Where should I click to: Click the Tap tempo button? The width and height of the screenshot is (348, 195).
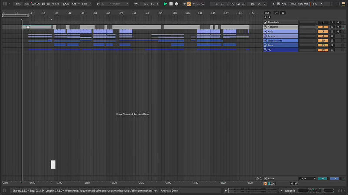tap(27, 3)
